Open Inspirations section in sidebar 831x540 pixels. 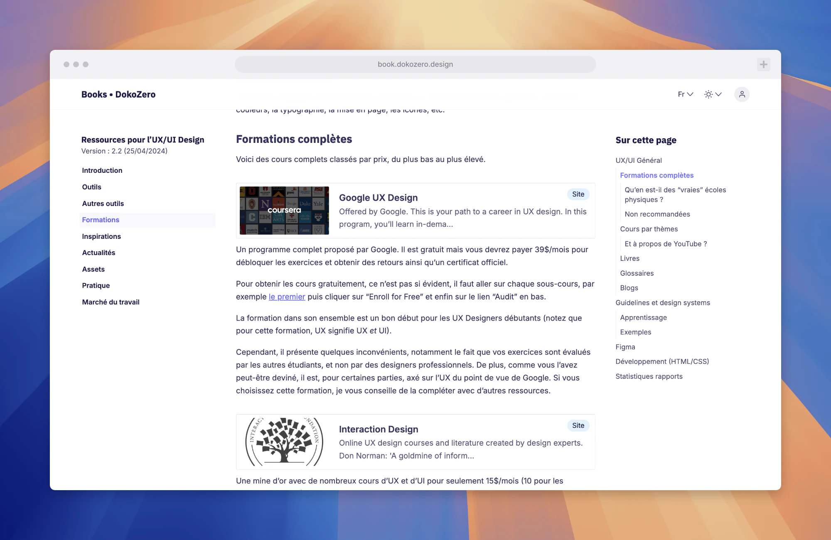(101, 236)
